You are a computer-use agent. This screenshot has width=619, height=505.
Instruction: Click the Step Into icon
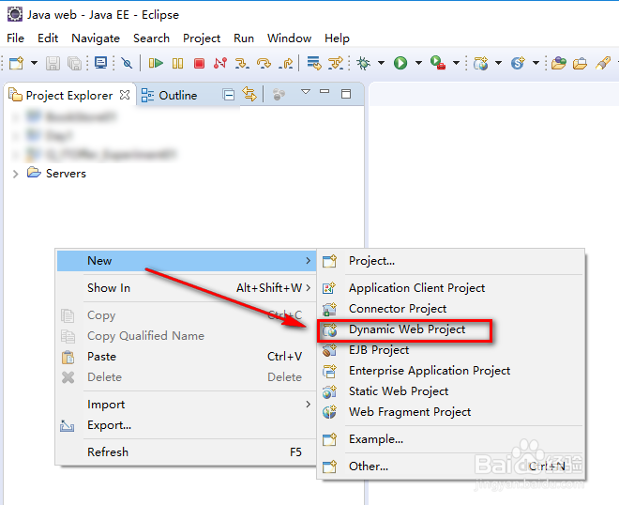[242, 63]
